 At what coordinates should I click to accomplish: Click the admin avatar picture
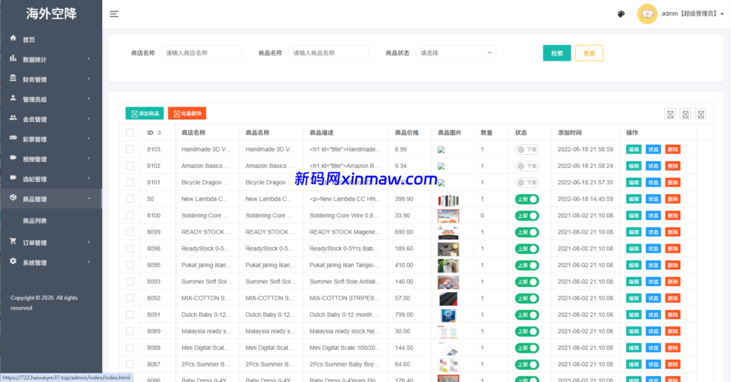click(647, 14)
